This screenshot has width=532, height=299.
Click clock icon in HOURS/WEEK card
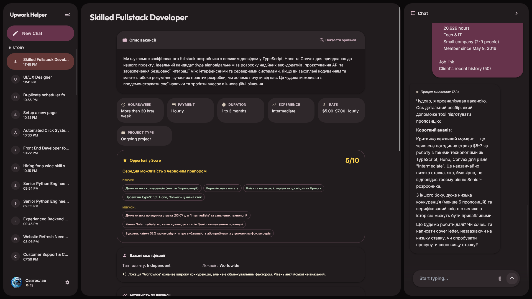pyautogui.click(x=123, y=105)
